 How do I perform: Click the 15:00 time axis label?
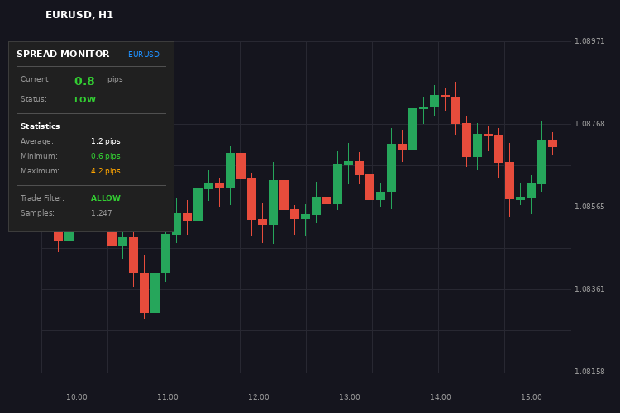532,397
